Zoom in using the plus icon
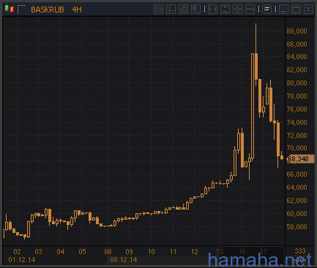This screenshot has width=317, height=268. point(237,9)
